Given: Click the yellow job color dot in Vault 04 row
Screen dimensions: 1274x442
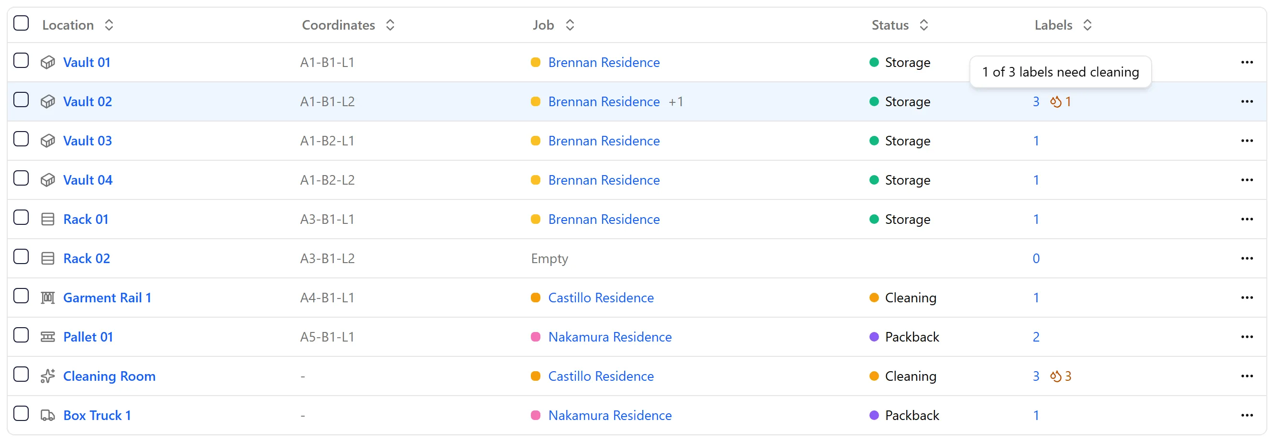Looking at the screenshot, I should tap(535, 180).
